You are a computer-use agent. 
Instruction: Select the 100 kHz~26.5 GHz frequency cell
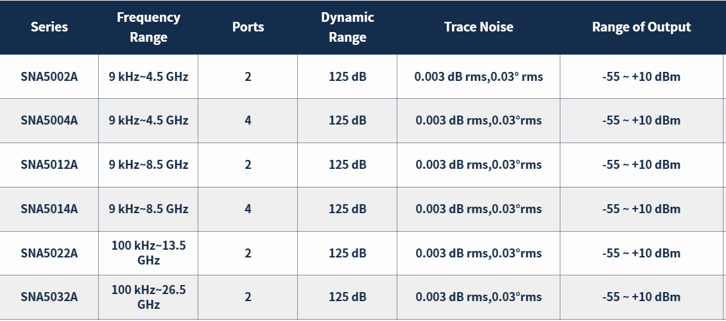click(148, 297)
